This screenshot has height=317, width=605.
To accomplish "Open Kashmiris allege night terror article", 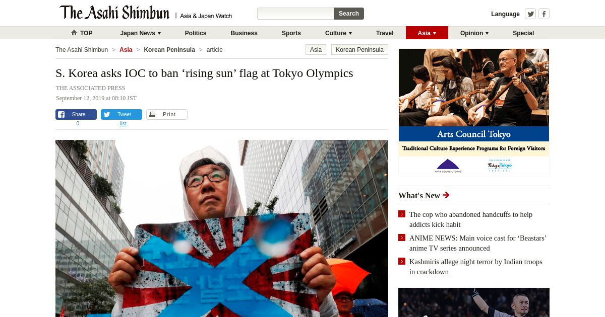I will coord(476,267).
